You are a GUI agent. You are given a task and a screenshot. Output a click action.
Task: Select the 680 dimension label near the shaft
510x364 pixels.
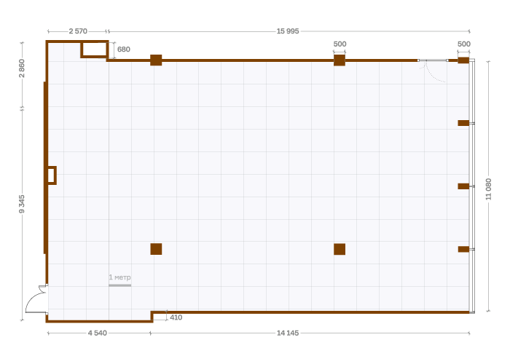click(123, 50)
